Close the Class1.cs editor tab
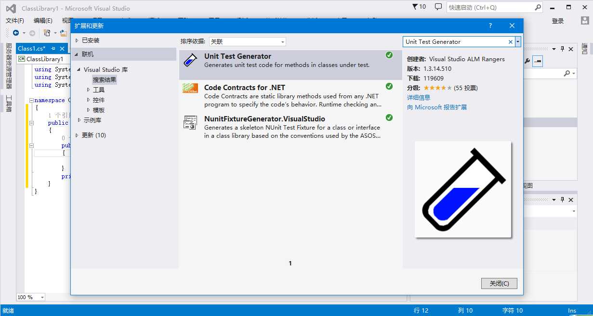Image resolution: width=593 pixels, height=316 pixels. [x=62, y=49]
